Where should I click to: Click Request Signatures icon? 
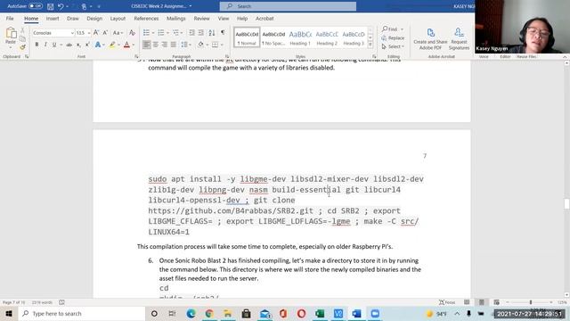(459, 39)
